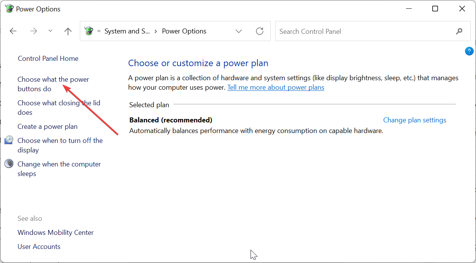Expand the address bar history dropdown
The height and width of the screenshot is (263, 476).
(239, 31)
